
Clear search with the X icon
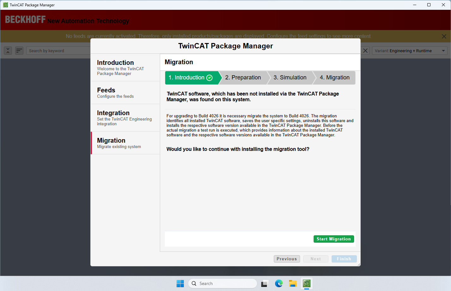tap(365, 51)
